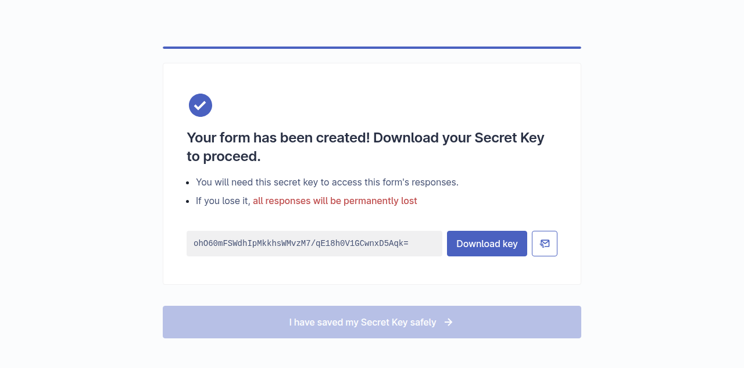
Task: Click the second bullet point marker
Action: click(x=188, y=201)
